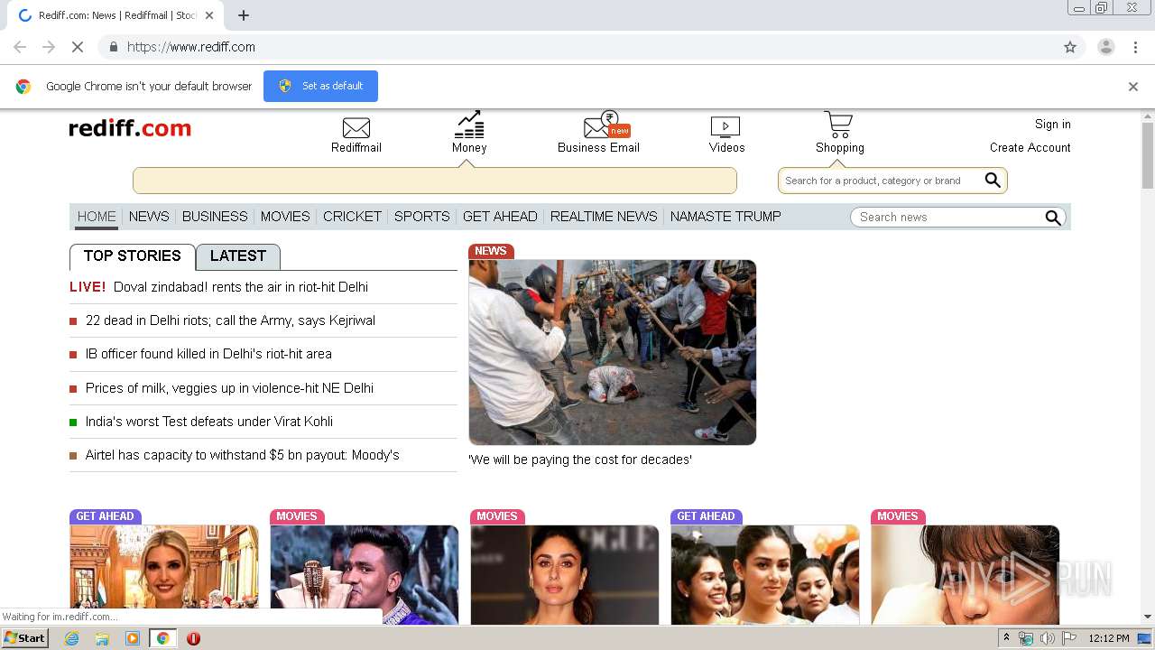Select BUSINESS in navigation bar
Image resolution: width=1155 pixels, height=650 pixels.
[x=215, y=217]
